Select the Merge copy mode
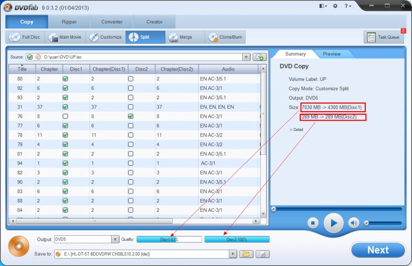 point(185,37)
